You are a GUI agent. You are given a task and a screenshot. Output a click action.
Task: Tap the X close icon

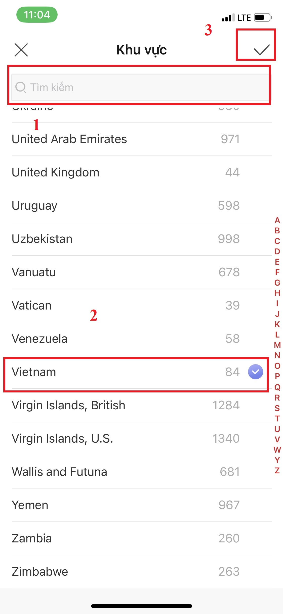[21, 50]
